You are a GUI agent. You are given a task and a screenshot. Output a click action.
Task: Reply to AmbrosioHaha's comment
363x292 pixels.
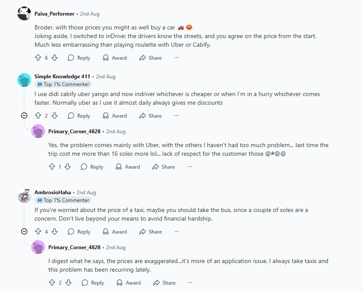[79, 231]
